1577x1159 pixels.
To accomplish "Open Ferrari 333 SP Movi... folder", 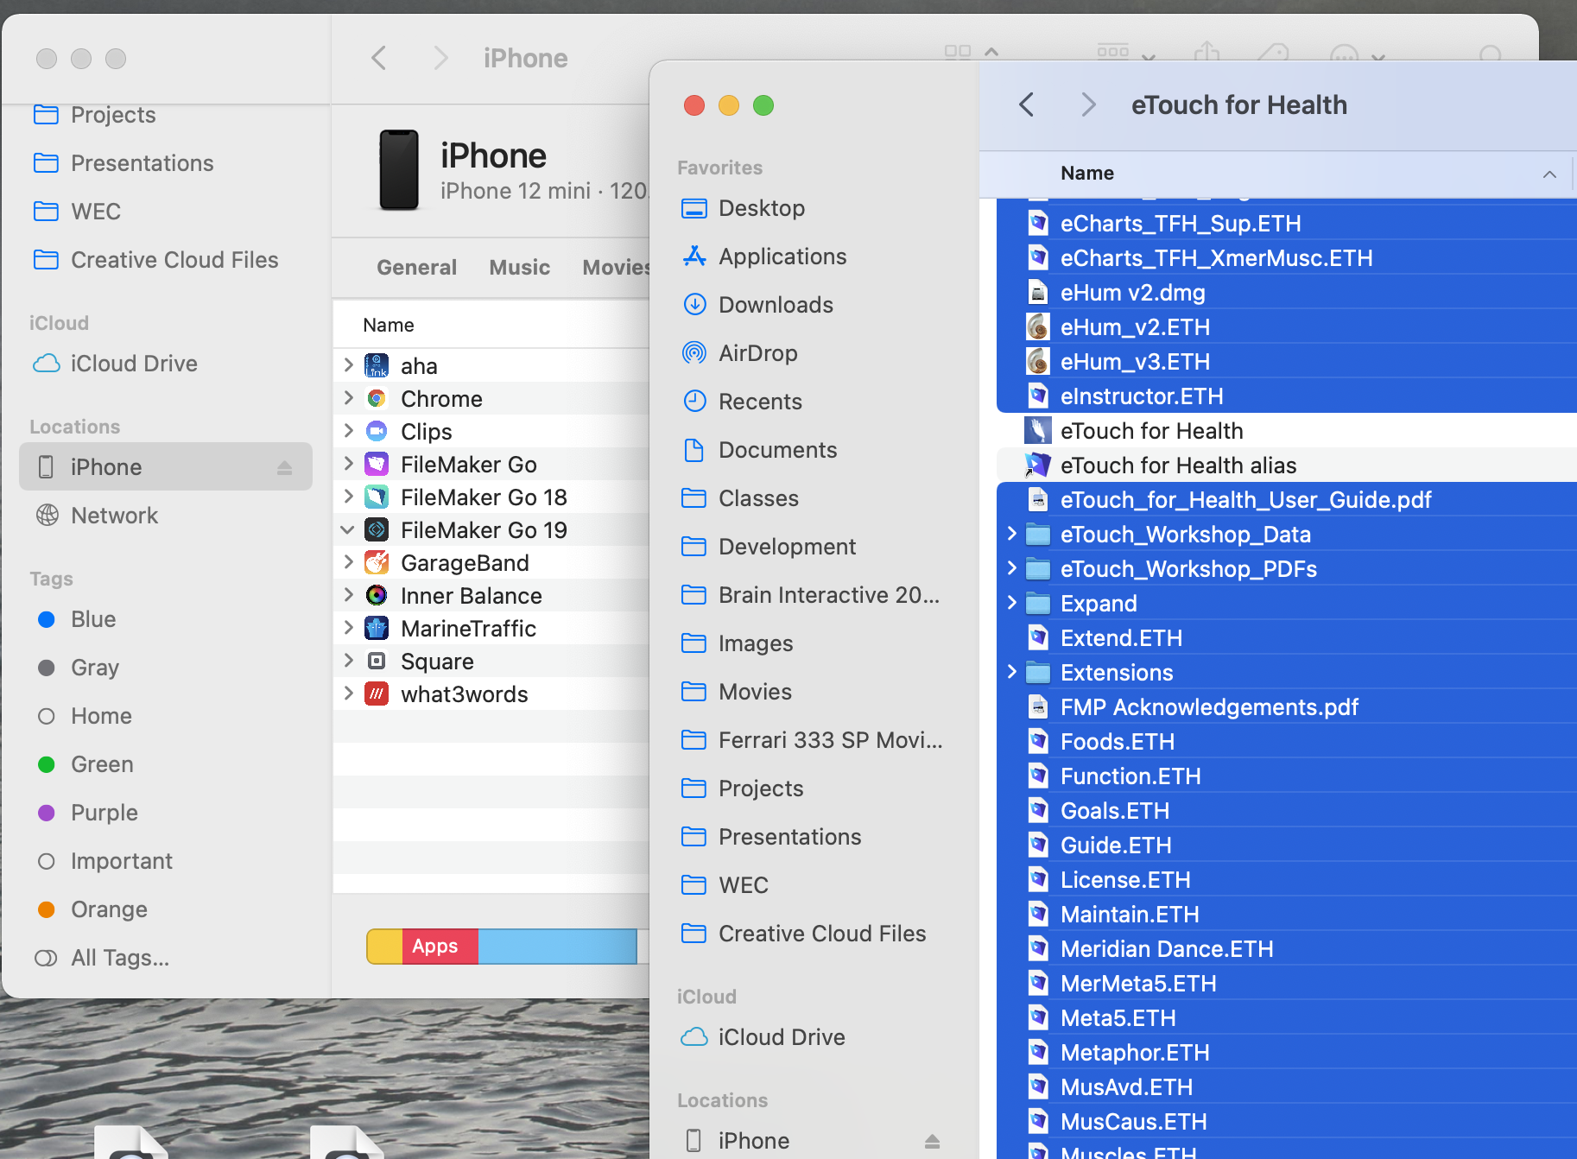I will [x=812, y=740].
